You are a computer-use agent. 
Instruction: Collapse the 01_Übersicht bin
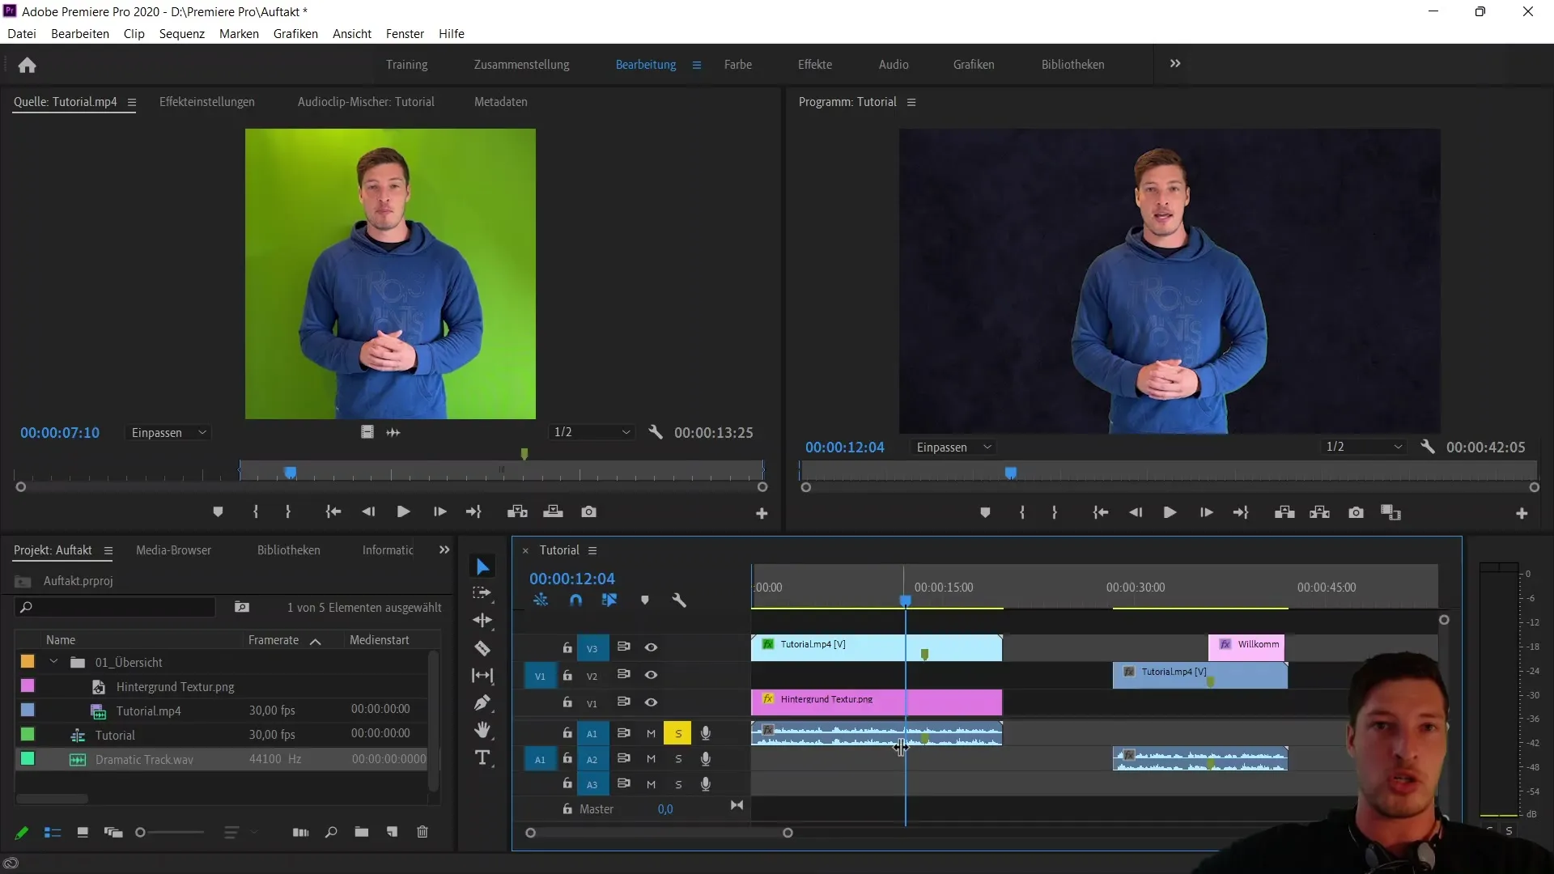tap(53, 662)
